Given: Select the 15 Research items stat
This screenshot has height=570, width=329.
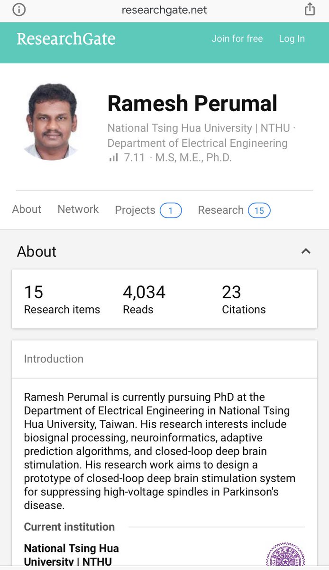Looking at the screenshot, I should pos(62,299).
